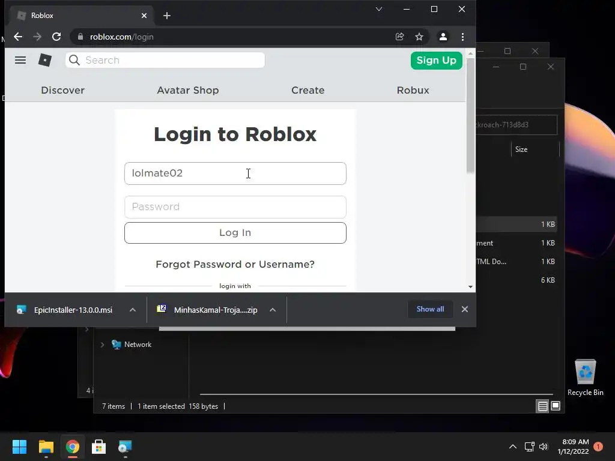Expand Network tree in Explorer
Image resolution: width=615 pixels, height=461 pixels.
102,345
